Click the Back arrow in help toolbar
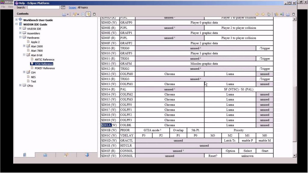The height and width of the screenshot is (173, 308). tap(257, 14)
